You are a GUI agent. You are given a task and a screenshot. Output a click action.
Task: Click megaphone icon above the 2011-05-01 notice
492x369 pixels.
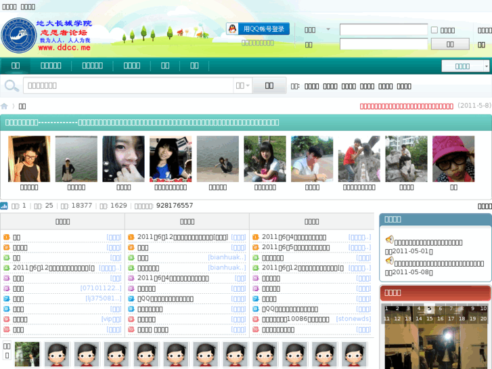(x=389, y=240)
